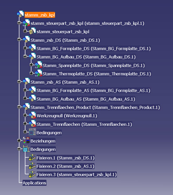Screen dimensions: 173x195
Task: Click the root product icon of stamm_zsb_kpl
Action: 20,14
